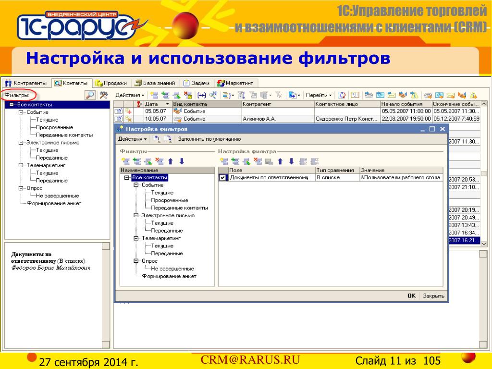Click add condition icon under Настройка фильтра
The height and width of the screenshot is (369, 492).
[x=224, y=161]
